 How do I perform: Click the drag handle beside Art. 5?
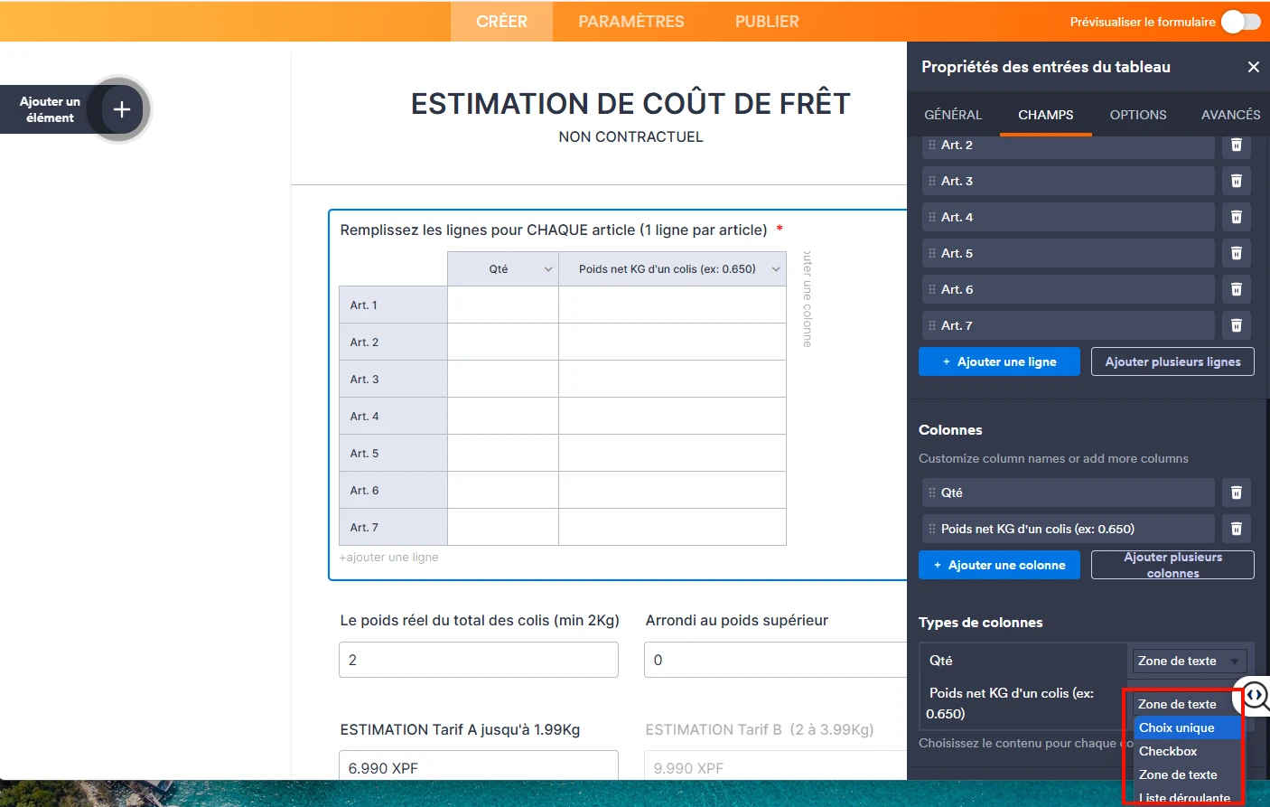(931, 253)
